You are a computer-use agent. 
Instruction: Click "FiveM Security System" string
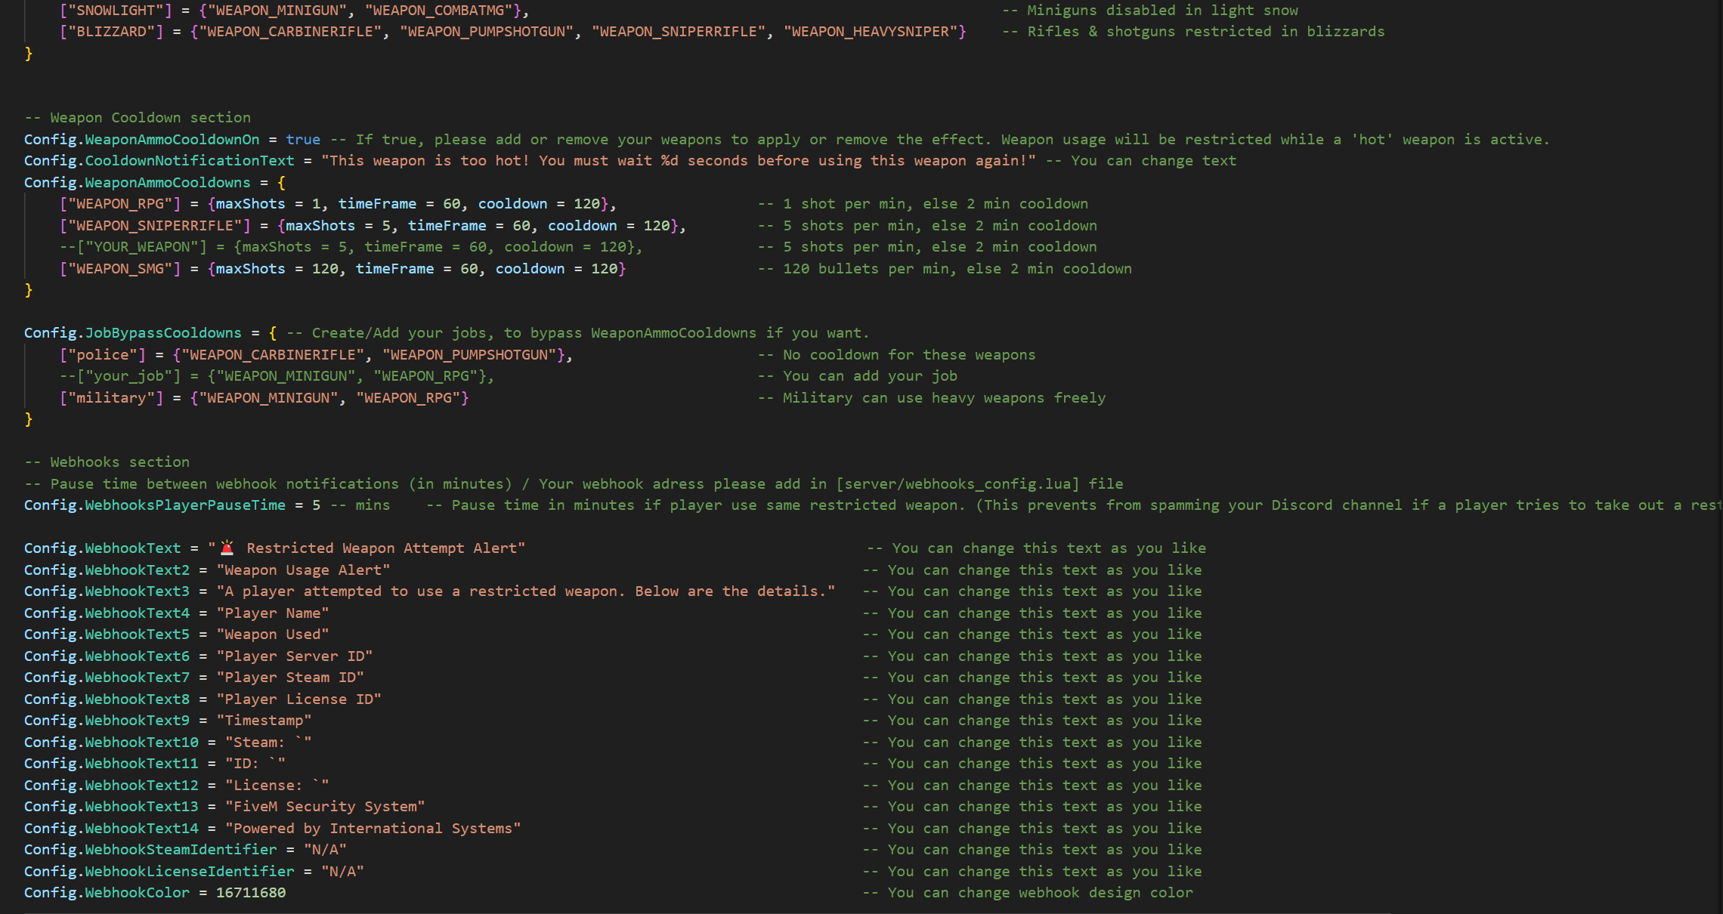pos(325,807)
